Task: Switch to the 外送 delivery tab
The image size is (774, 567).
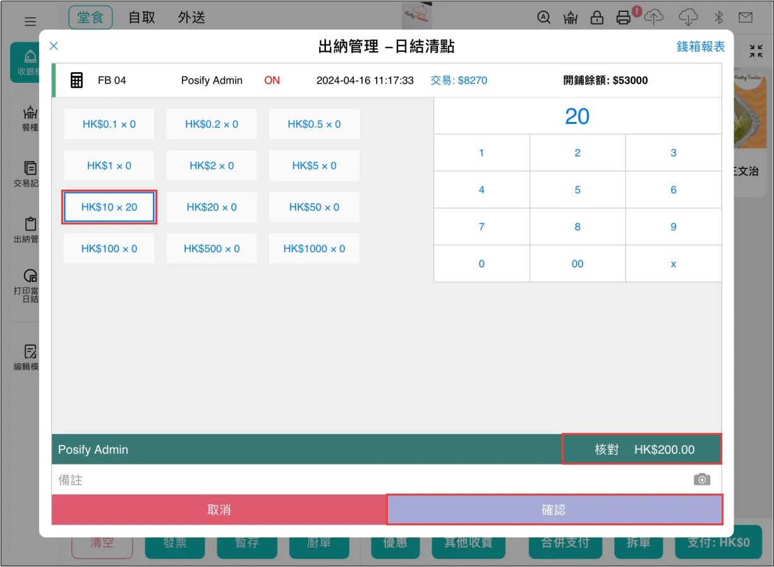Action: coord(191,18)
